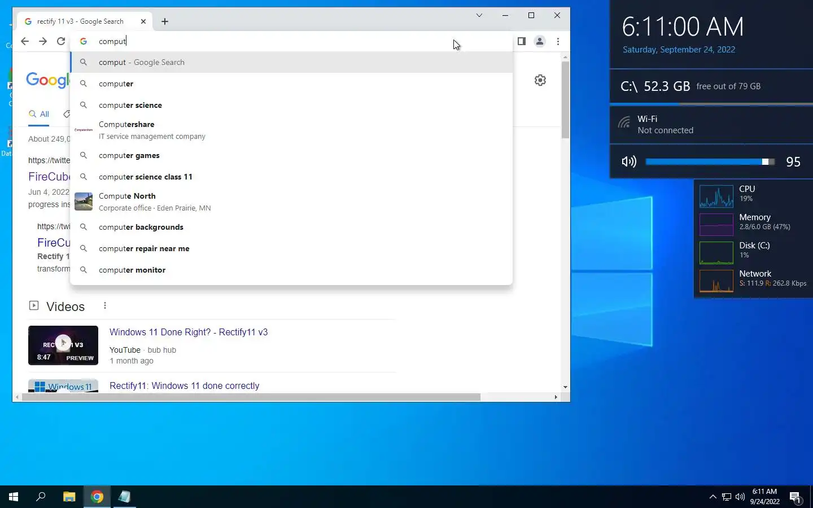The image size is (813, 508).
Task: Click the scroll down arrow in Chrome page
Action: 565,387
